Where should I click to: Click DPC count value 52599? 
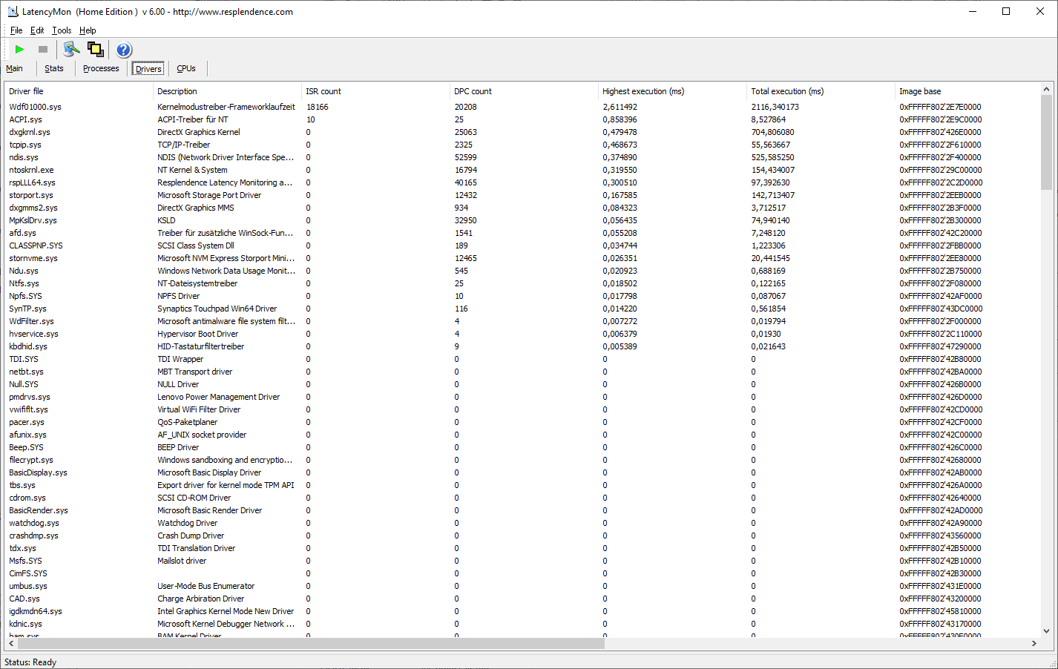465,157
